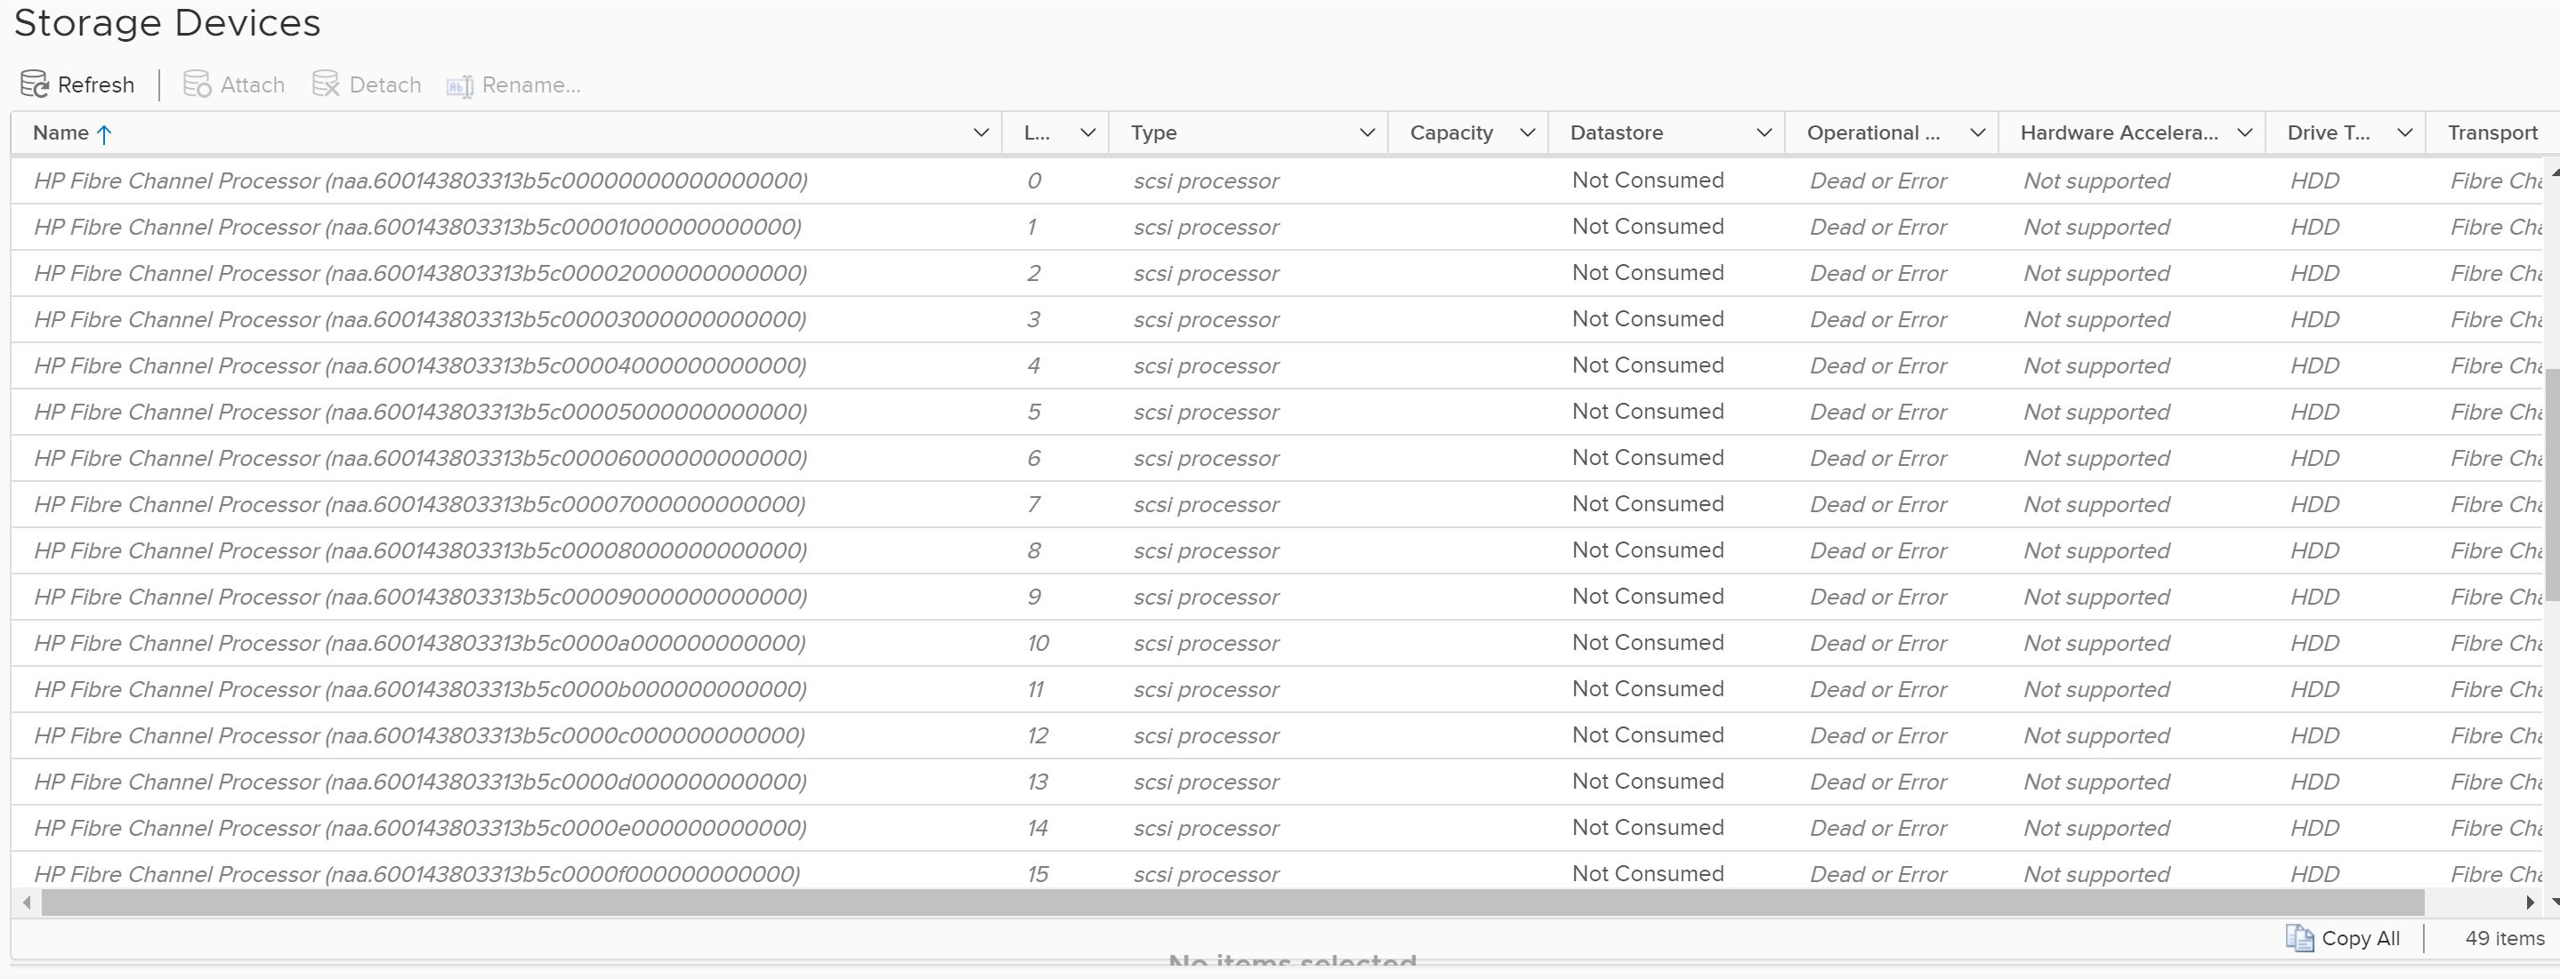Click the horizontal scrollbar thumb
The width and height of the screenshot is (2560, 979).
[1232, 903]
